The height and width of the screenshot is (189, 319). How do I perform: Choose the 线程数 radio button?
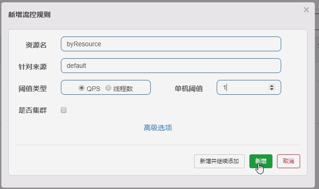[108, 88]
